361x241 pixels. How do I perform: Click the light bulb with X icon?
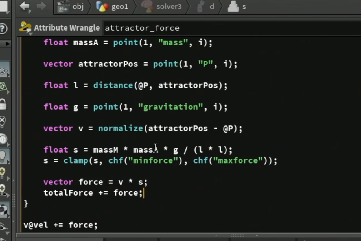3,121
